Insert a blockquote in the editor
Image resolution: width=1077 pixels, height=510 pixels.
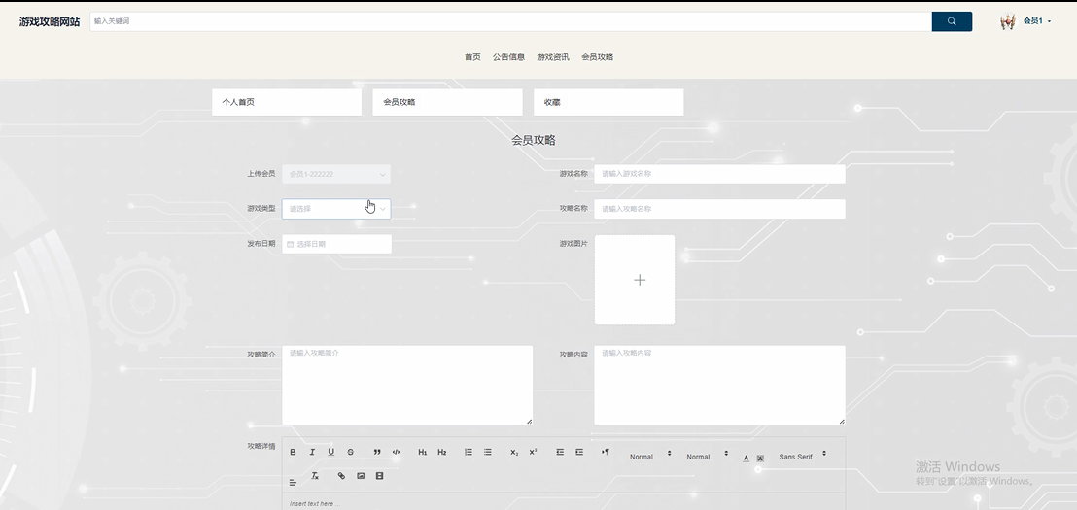[377, 452]
